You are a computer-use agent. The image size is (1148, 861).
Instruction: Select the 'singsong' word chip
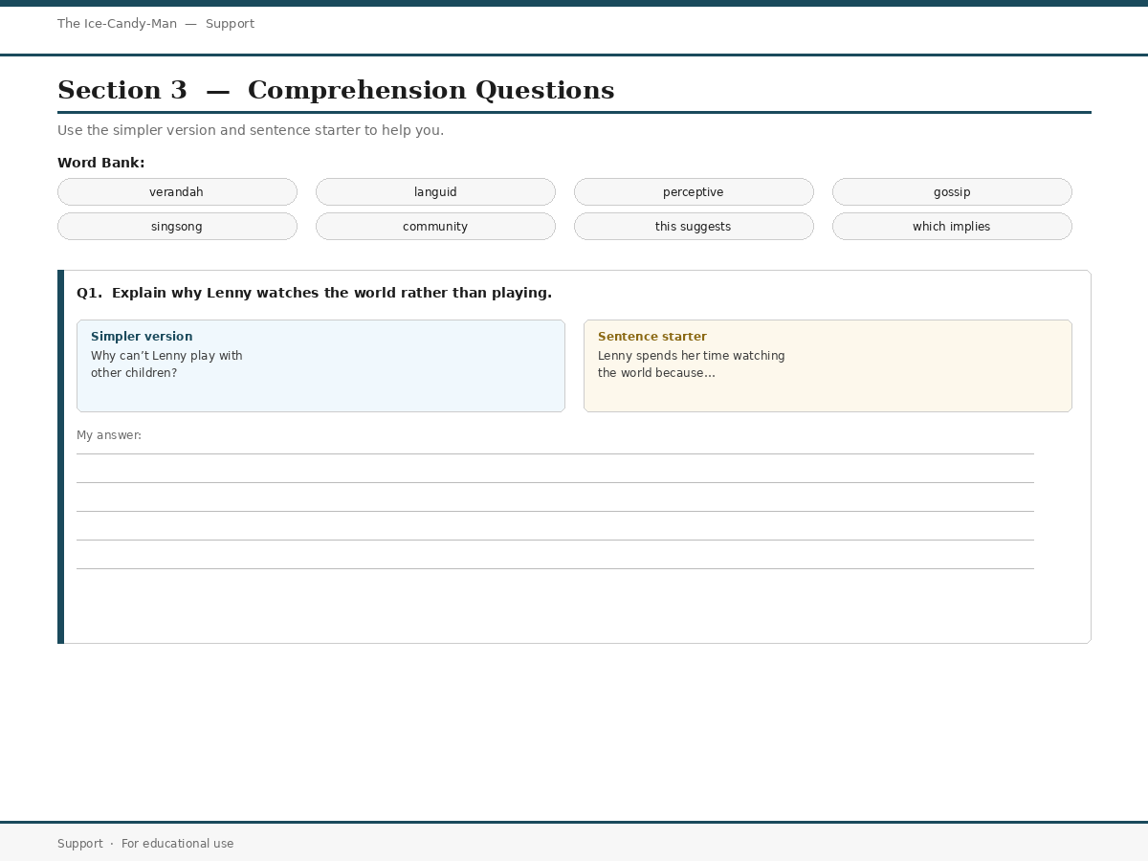point(177,227)
